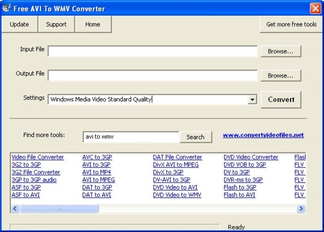Click the Update button
The image size is (324, 232).
pos(20,24)
